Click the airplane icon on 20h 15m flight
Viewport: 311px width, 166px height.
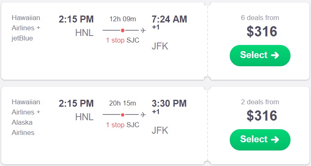click(x=143, y=115)
